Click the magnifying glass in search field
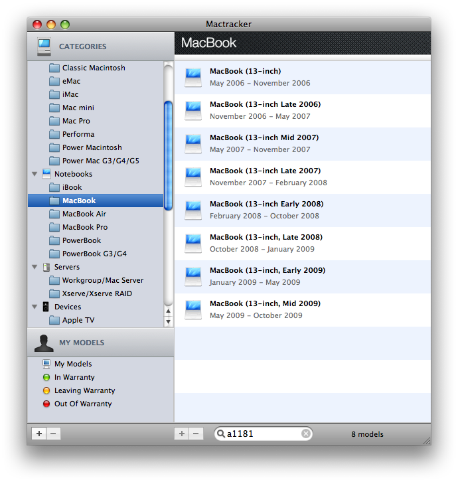This screenshot has height=482, width=458. click(x=220, y=434)
